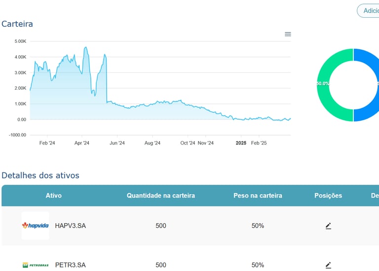
Task: Click the 4.00K y-axis label
Action: click(x=20, y=57)
